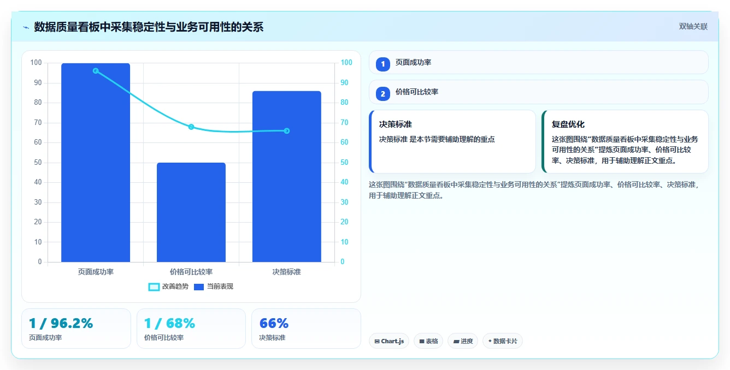730x370 pixels.
Task: Click the trend line point above 页面成功率
Action: point(96,71)
